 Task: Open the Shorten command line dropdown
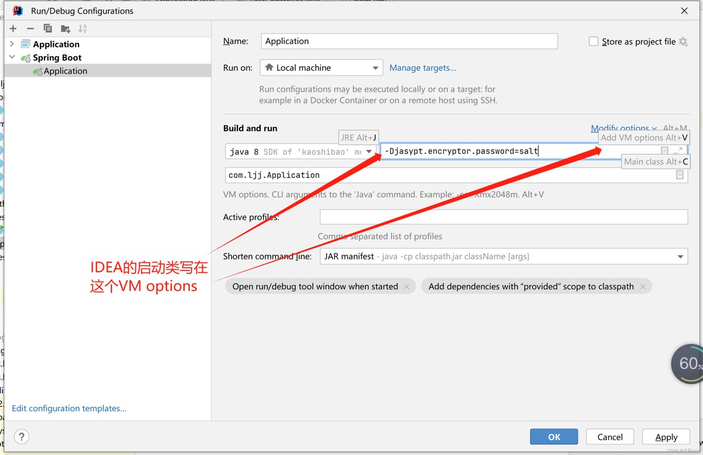tap(680, 256)
